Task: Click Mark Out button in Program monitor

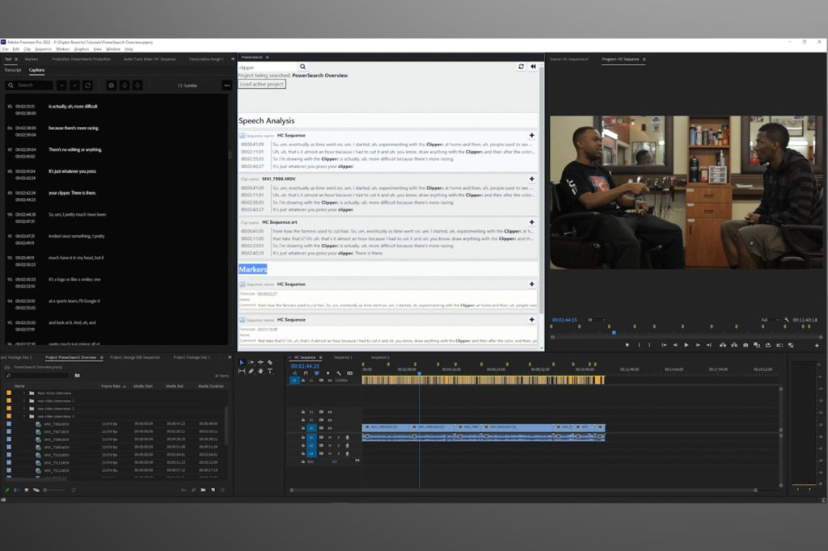Action: (649, 345)
